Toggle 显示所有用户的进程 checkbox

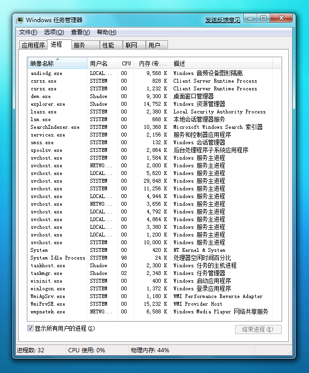30,328
